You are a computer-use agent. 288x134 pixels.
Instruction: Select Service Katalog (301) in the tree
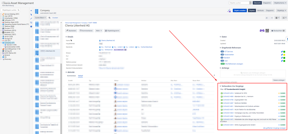(12, 14)
